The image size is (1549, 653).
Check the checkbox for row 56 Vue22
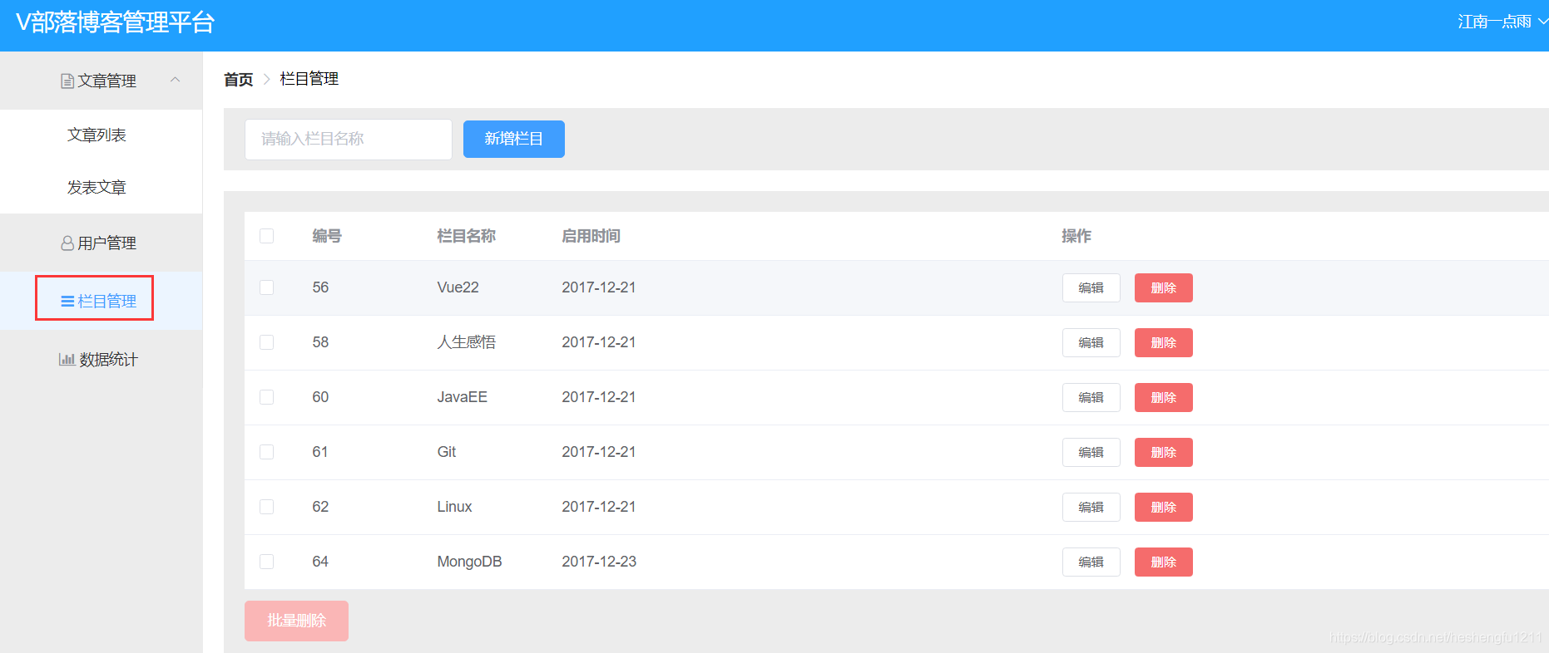click(266, 287)
